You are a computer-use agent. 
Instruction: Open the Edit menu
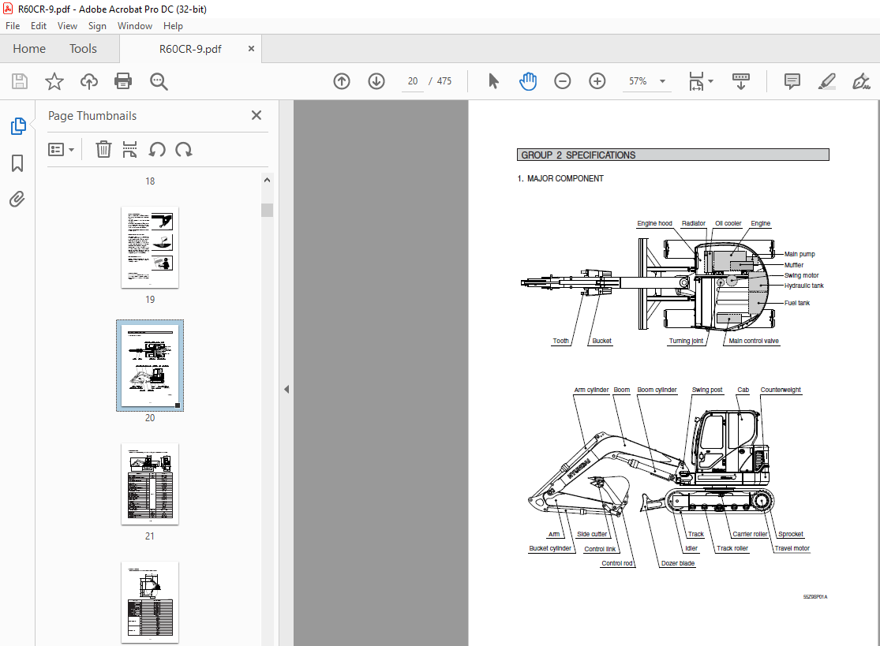pos(39,26)
